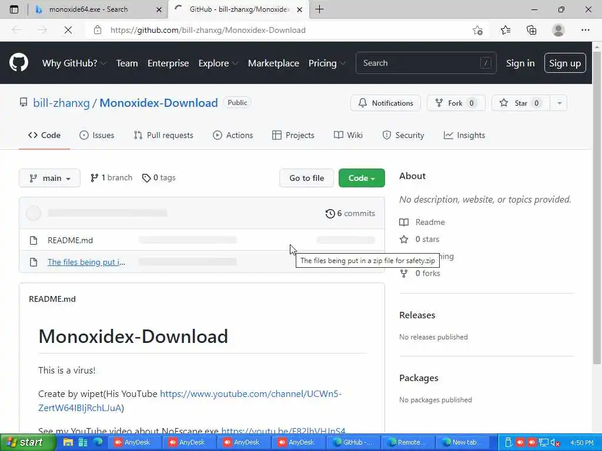Select the Code tab
Screen dimensions: 602x451
coord(44,135)
